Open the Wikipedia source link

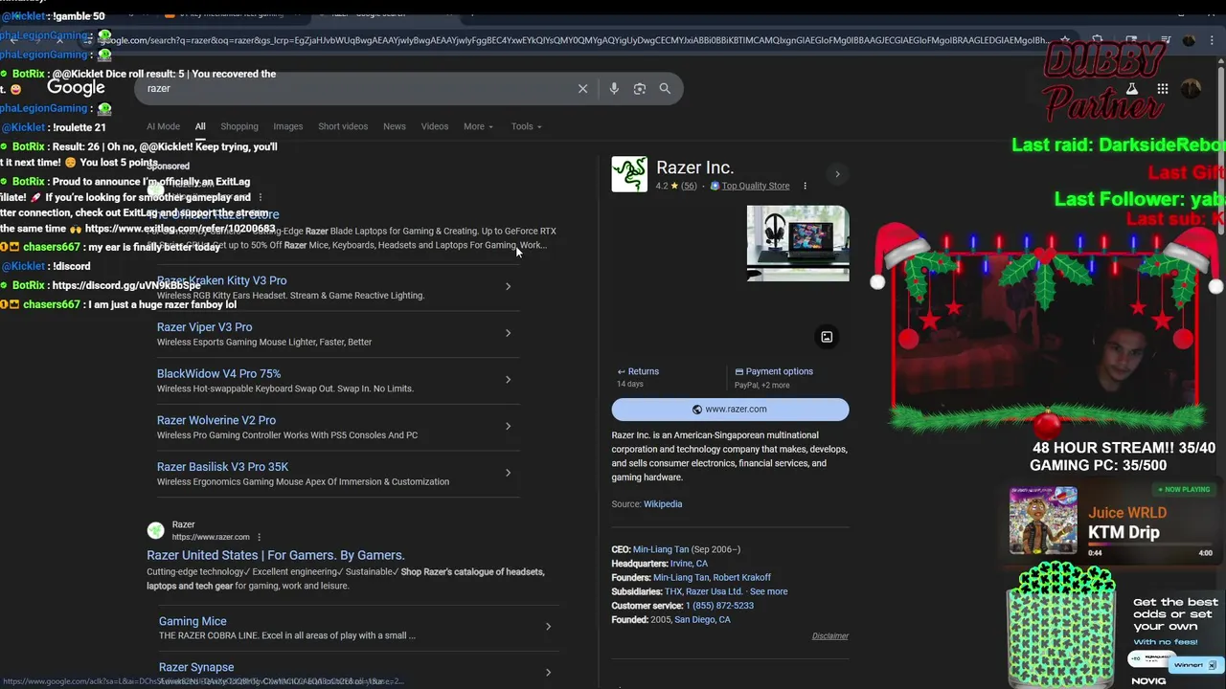(663, 504)
